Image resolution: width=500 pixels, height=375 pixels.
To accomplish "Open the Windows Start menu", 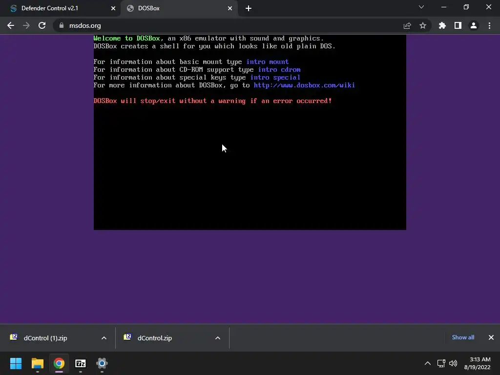I will pyautogui.click(x=16, y=363).
